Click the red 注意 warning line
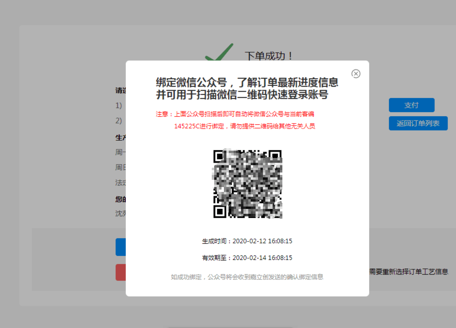 (x=235, y=114)
